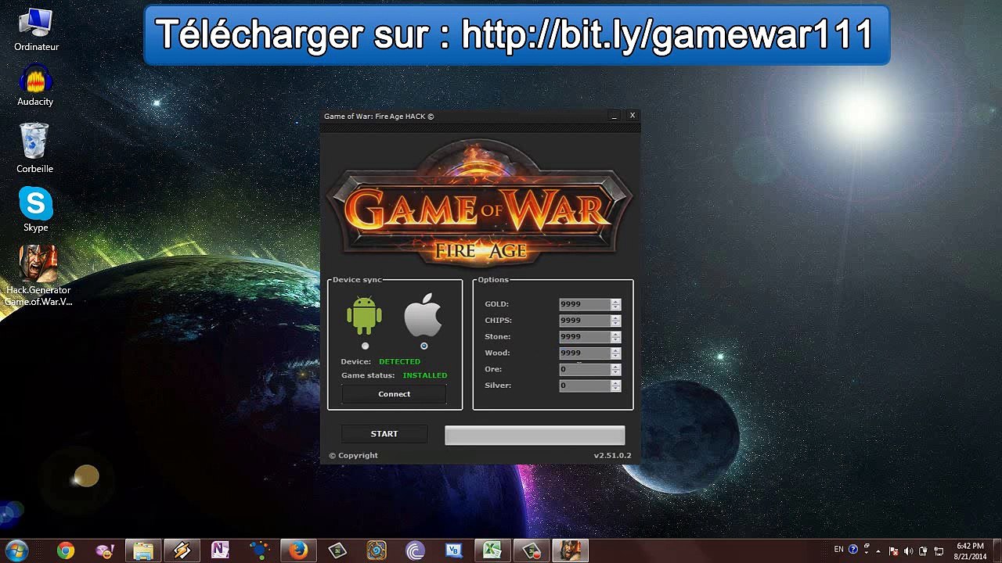This screenshot has height=563, width=1002.
Task: Click the green DETECTED status text
Action: click(x=399, y=362)
